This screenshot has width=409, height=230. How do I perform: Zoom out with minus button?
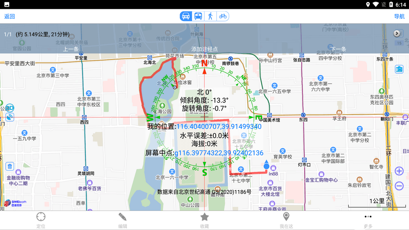pos(399,186)
